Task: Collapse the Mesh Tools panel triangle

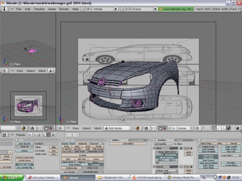Action: 62,140
